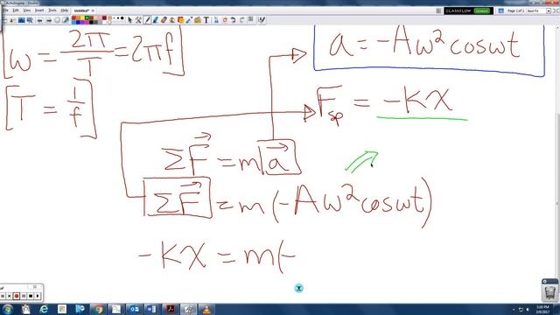
Task: Open the flipchart trash bin
Action: [550, 292]
